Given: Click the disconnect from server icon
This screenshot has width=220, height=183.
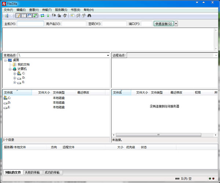Looking at the screenshot, I should tap(59, 15).
